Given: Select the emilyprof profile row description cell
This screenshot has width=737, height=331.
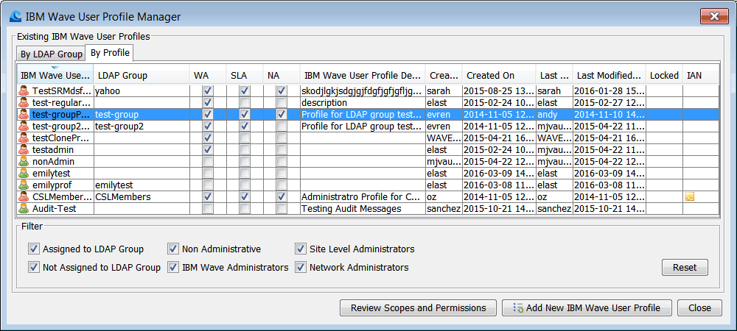Looking at the screenshot, I should pos(362,185).
